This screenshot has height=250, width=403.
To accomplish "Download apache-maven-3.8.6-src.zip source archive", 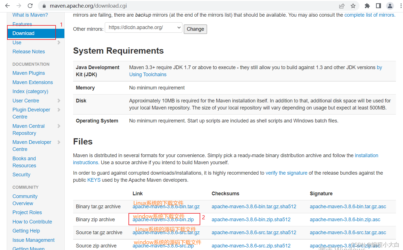I will pos(163,246).
